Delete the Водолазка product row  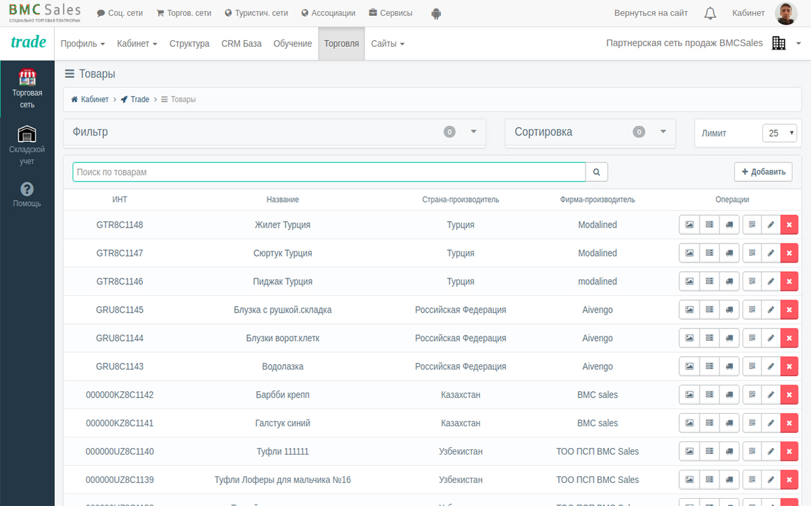pyautogui.click(x=789, y=367)
